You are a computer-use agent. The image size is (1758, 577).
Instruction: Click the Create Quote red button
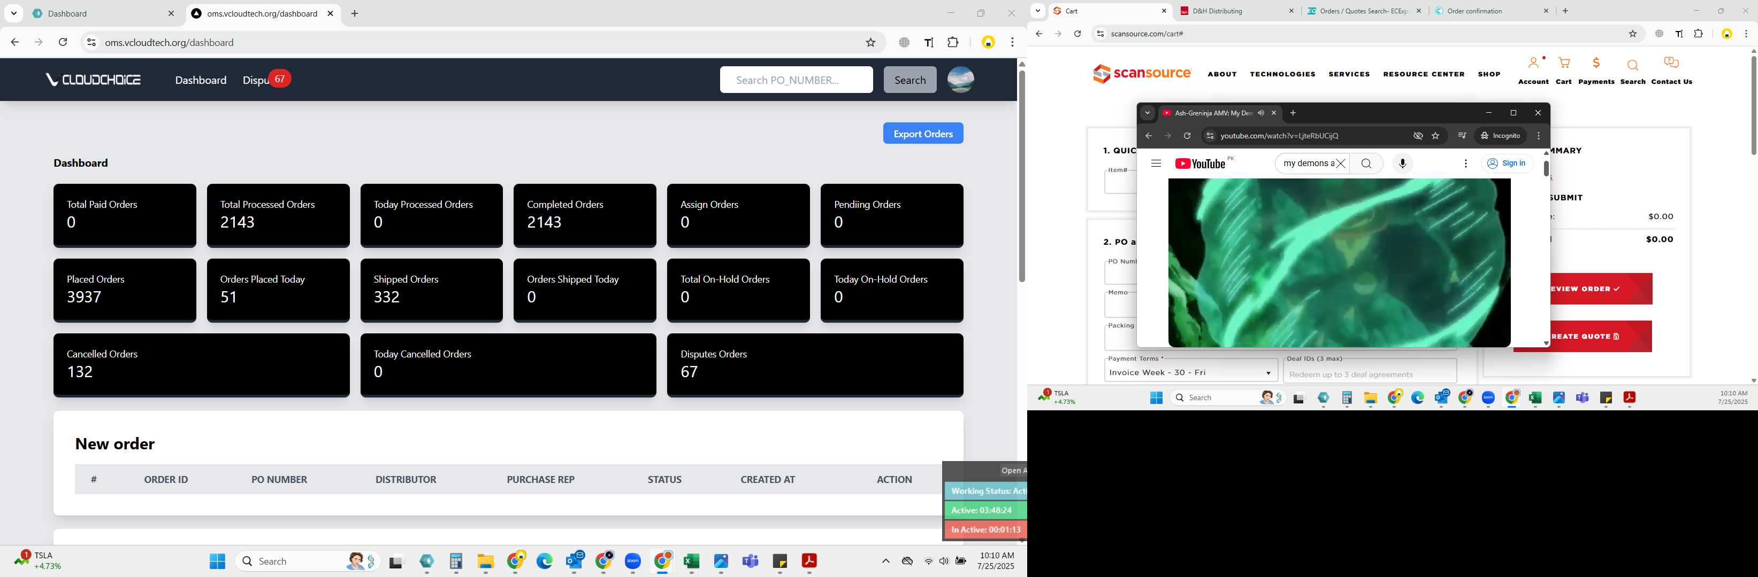pos(1600,337)
